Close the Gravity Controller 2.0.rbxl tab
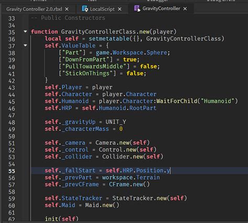248x223 pixels. [x=67, y=9]
